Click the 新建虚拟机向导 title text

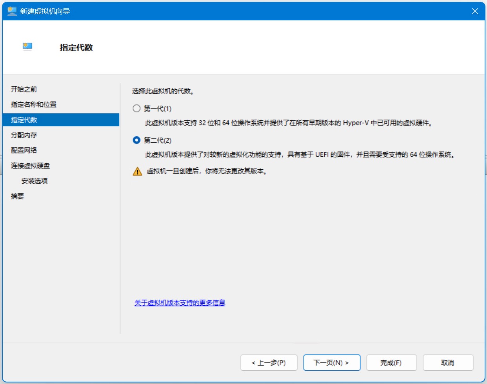(x=45, y=11)
